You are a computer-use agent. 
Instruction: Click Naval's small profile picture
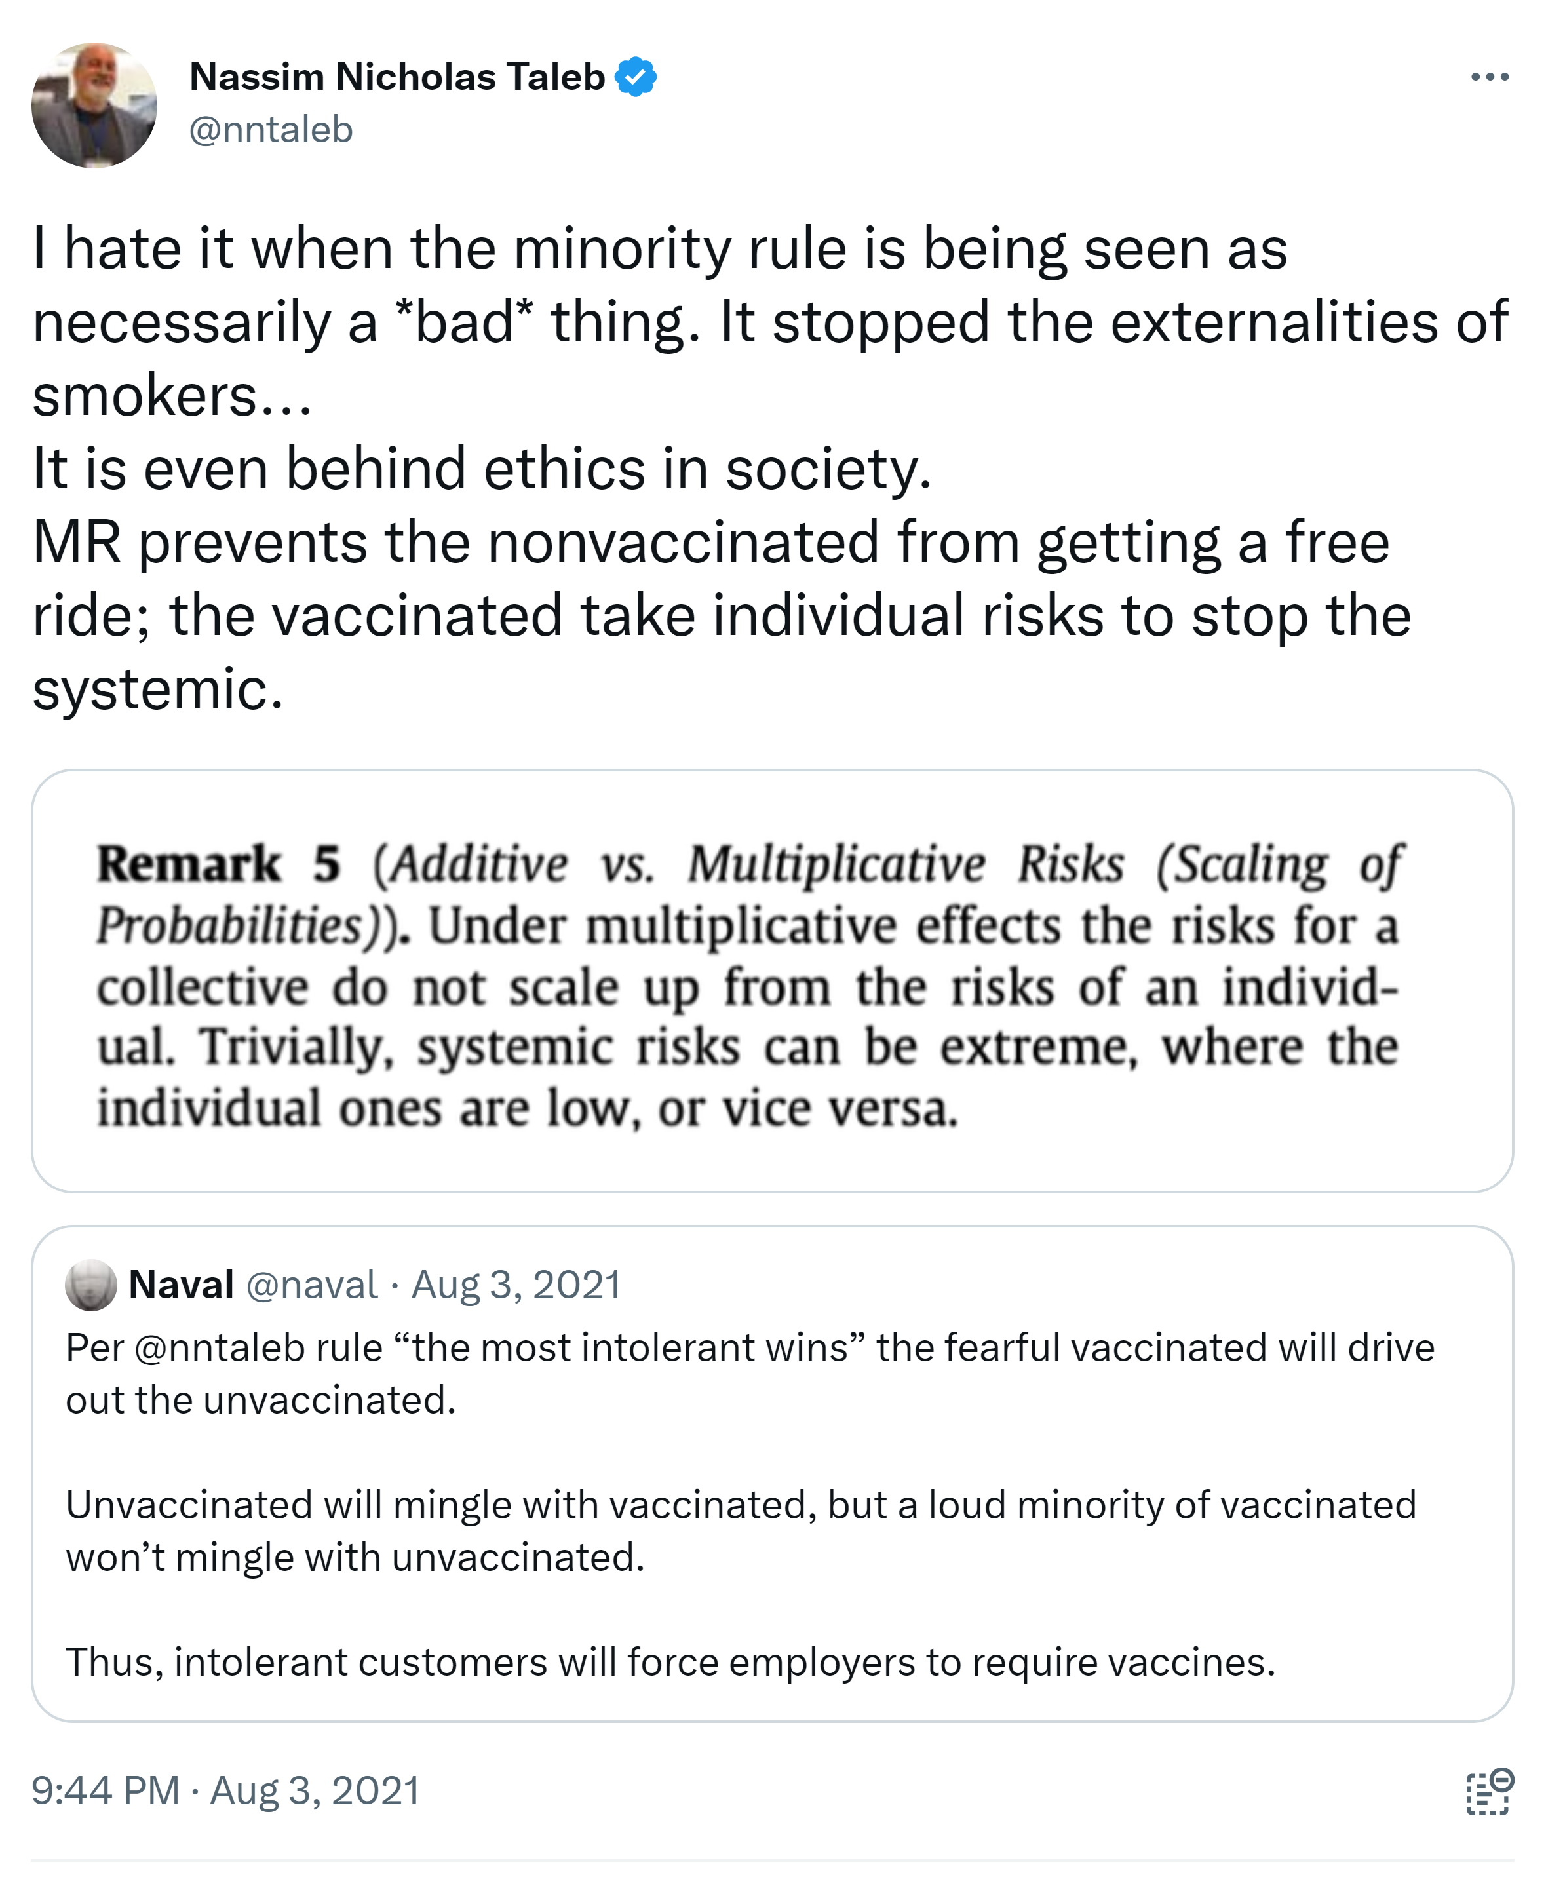91,1285
